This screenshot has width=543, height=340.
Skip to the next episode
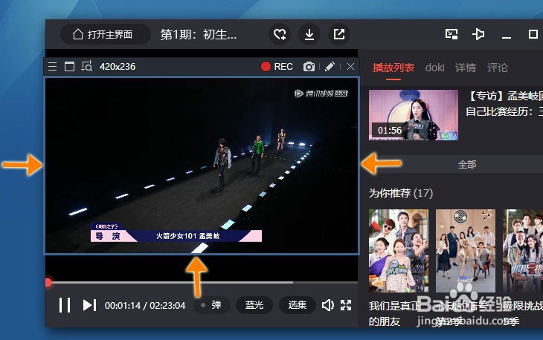coord(89,305)
